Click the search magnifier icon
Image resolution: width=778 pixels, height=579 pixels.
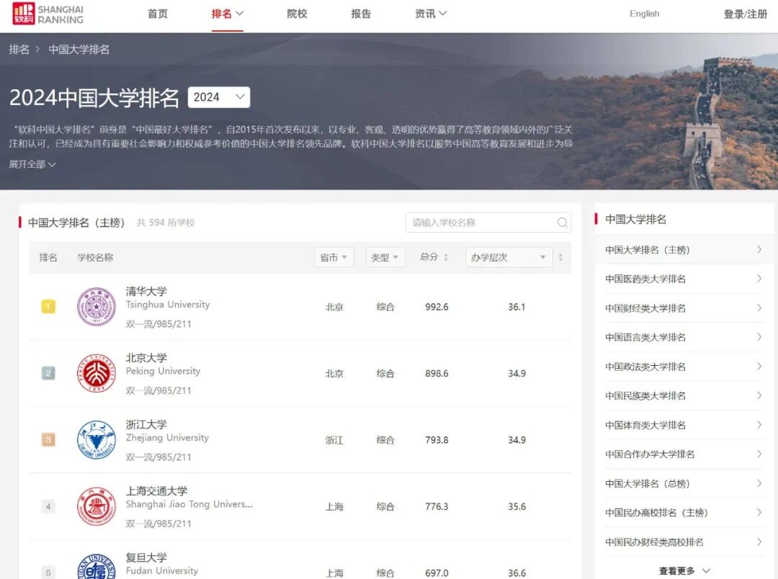(562, 223)
